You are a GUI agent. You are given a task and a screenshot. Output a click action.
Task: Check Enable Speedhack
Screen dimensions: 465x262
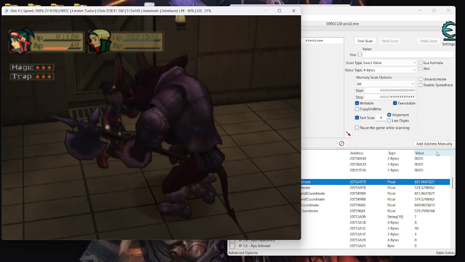tap(421, 85)
